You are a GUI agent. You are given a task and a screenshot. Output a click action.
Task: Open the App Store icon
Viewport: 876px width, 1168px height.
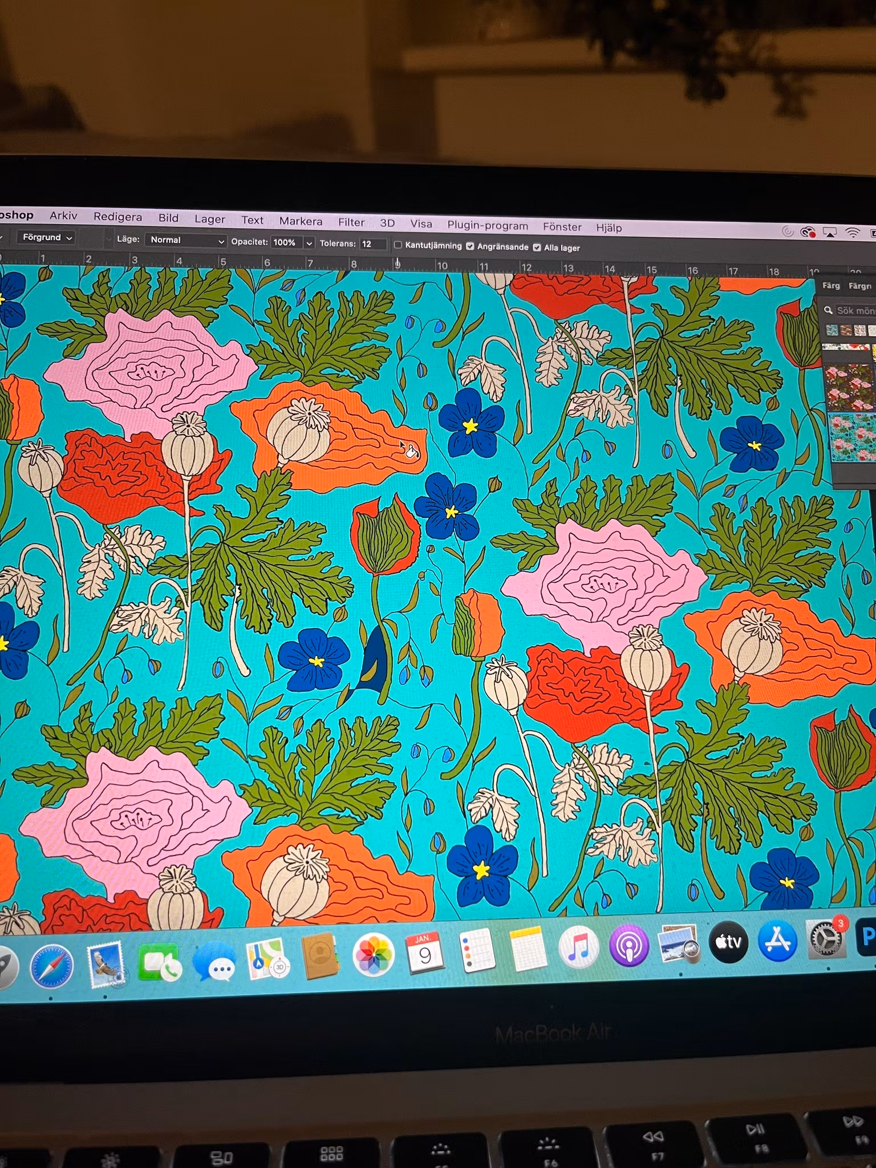(777, 941)
